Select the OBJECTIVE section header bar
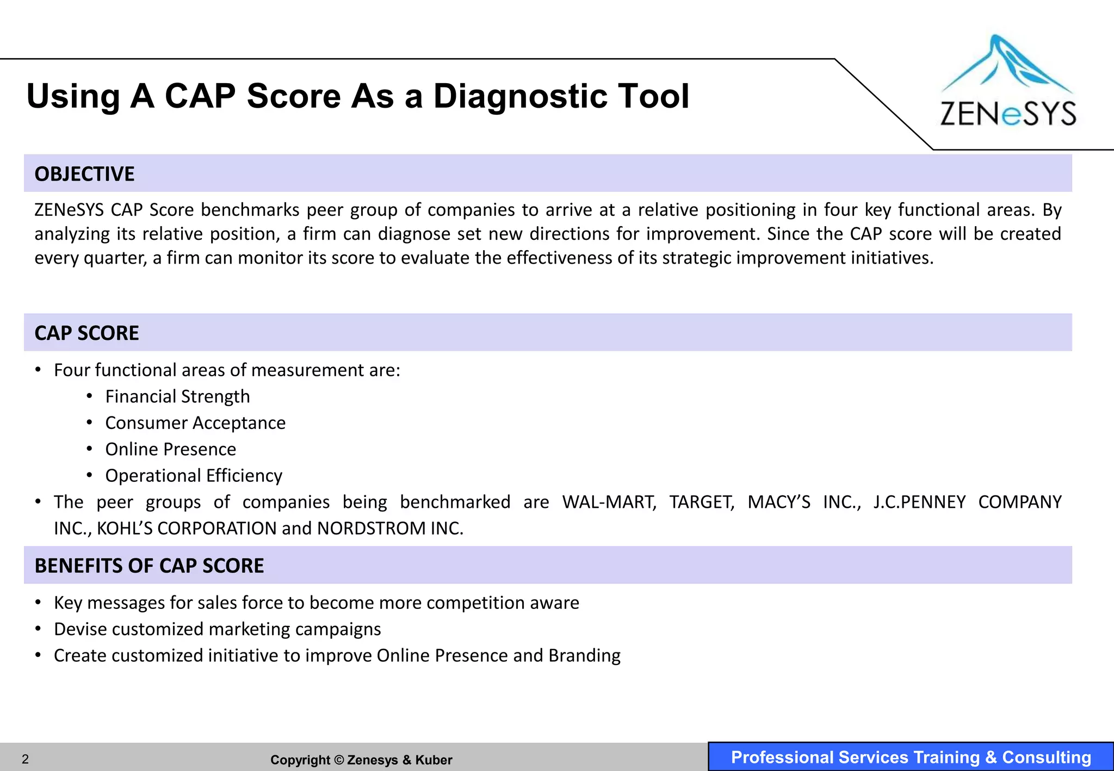Viewport: 1114px width, 771px height. pyautogui.click(x=548, y=173)
